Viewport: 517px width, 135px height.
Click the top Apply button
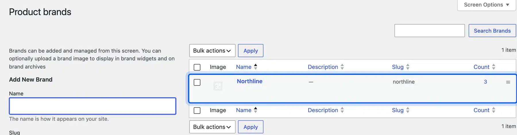(251, 51)
